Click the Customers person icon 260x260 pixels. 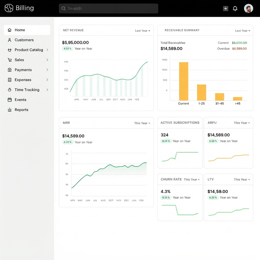click(10, 40)
